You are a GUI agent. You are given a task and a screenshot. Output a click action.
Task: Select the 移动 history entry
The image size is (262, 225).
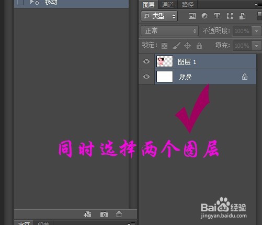pyautogui.click(x=72, y=3)
